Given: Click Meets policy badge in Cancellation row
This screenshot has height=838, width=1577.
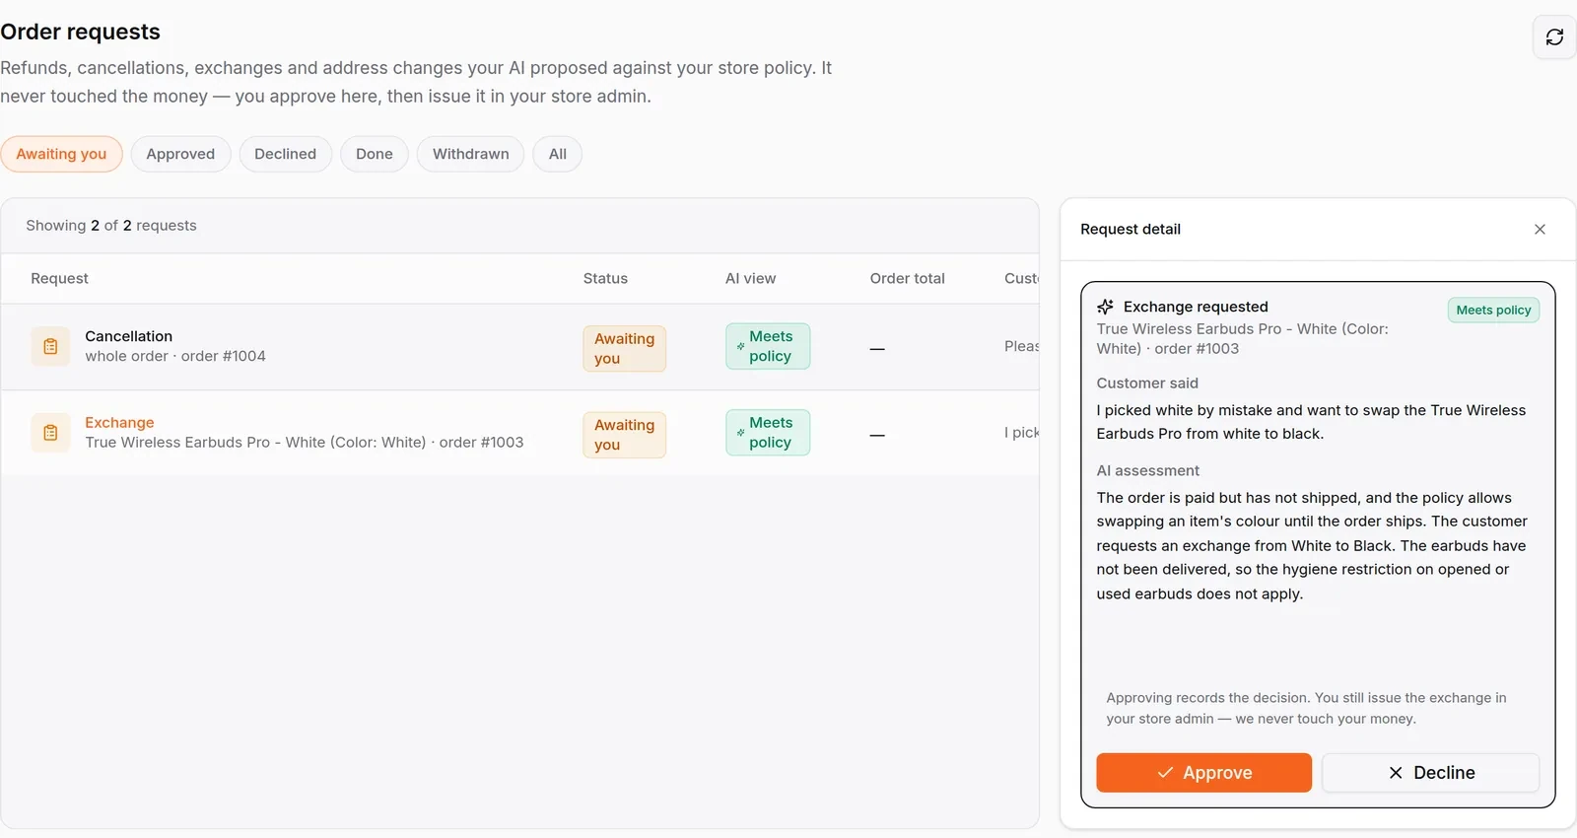Looking at the screenshot, I should (x=768, y=346).
